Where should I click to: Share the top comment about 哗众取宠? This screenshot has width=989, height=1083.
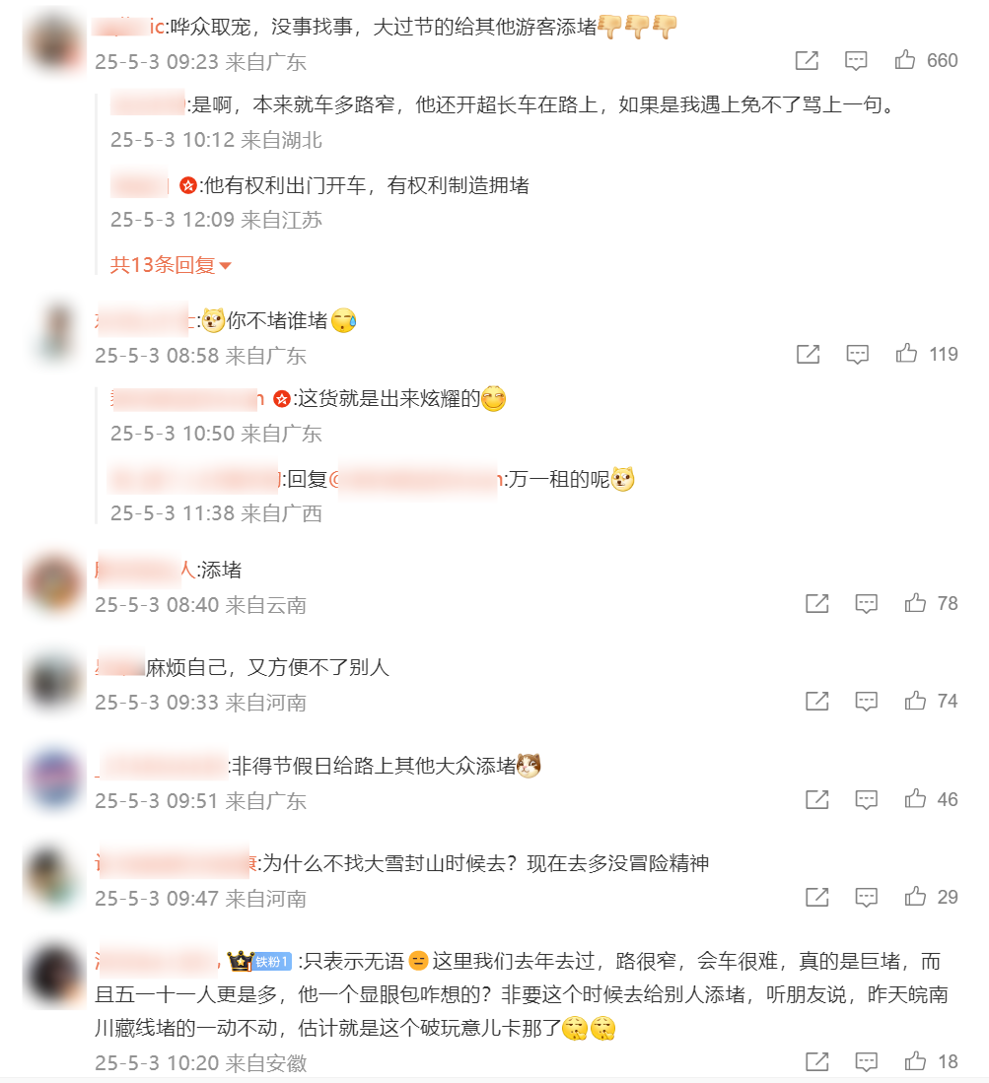coord(807,61)
